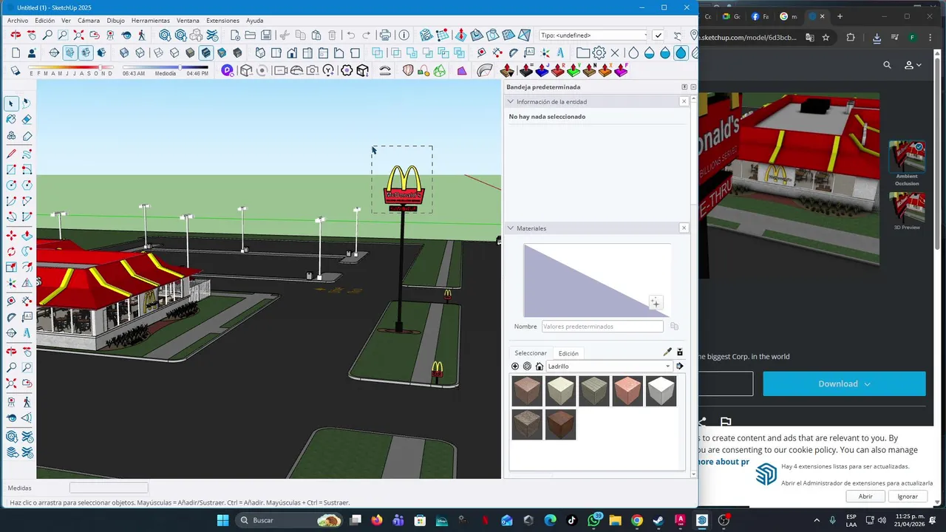Select the arrow Select tool in left toolbar
The height and width of the screenshot is (532, 946).
(x=12, y=103)
